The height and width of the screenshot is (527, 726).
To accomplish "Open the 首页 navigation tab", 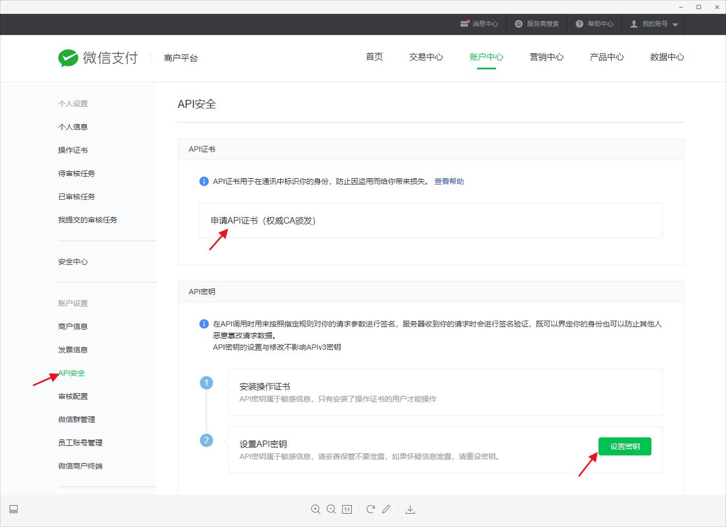I will pyautogui.click(x=374, y=57).
